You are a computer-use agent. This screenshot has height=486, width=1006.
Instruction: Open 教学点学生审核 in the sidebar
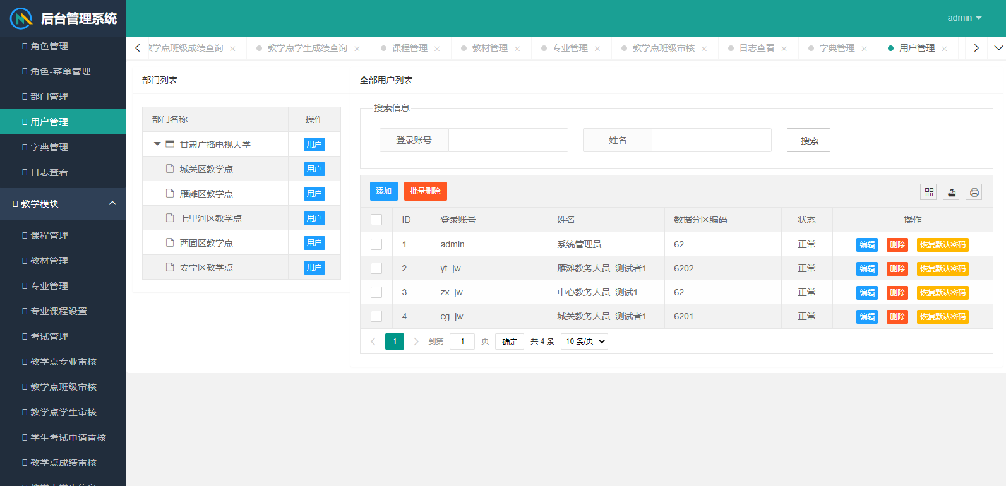(63, 412)
